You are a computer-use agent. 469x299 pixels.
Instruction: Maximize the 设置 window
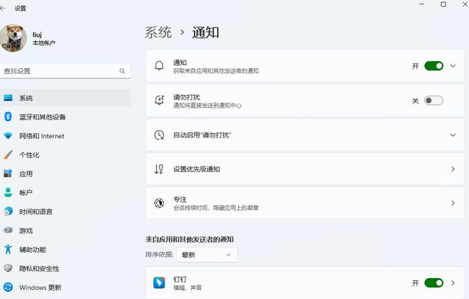[444, 4]
